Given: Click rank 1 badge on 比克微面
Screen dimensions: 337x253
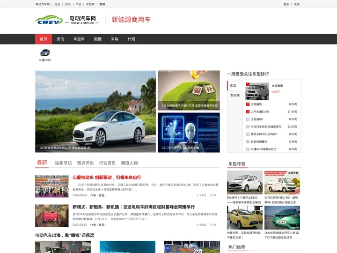Looking at the screenshot, I should pyautogui.click(x=248, y=84).
